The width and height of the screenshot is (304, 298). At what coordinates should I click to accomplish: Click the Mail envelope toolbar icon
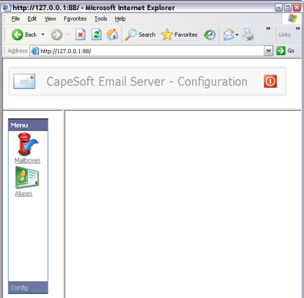click(228, 35)
